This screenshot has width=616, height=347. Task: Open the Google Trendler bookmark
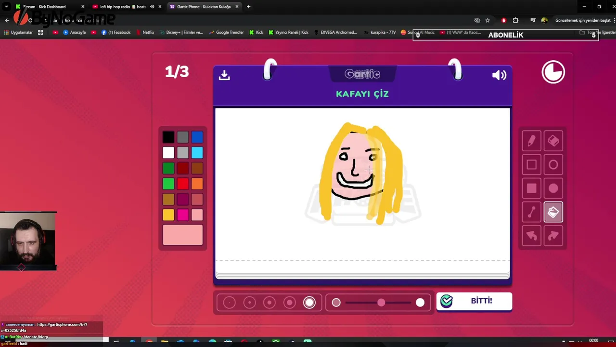(226, 32)
